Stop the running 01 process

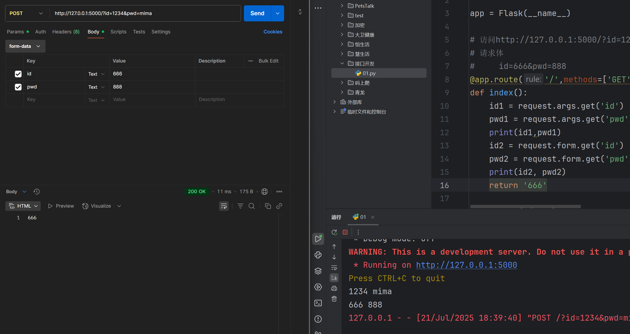[345, 232]
